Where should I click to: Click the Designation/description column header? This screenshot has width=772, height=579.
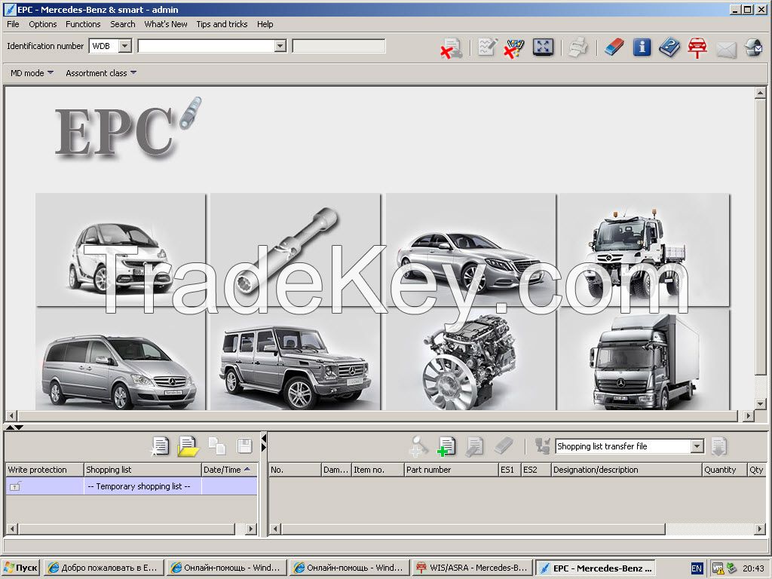626,470
